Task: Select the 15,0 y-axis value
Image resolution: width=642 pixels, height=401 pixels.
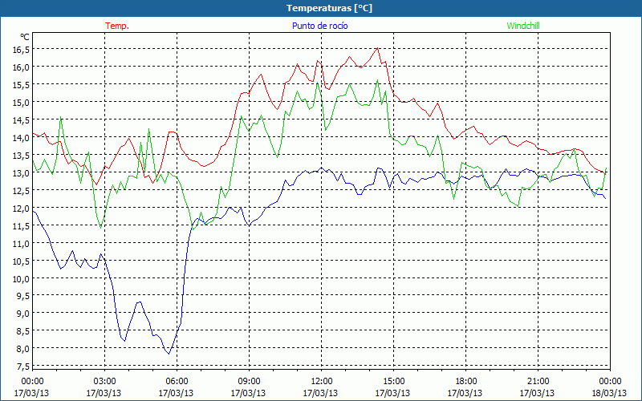Action: click(22, 103)
